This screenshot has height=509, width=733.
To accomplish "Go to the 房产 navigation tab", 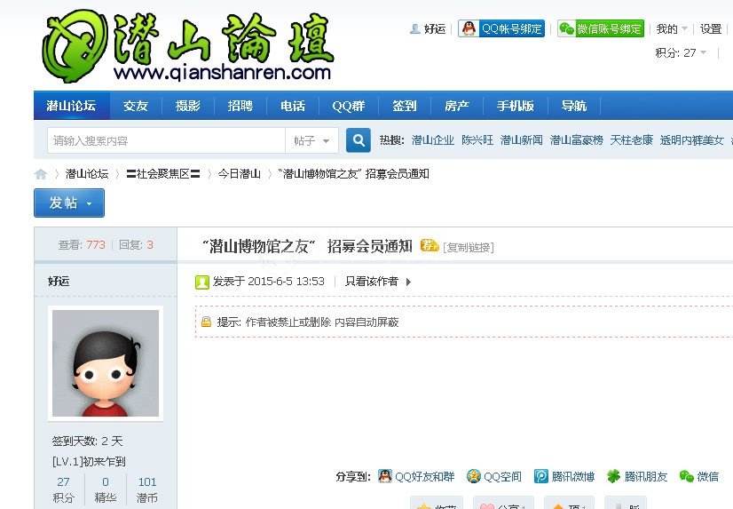I will coord(457,106).
